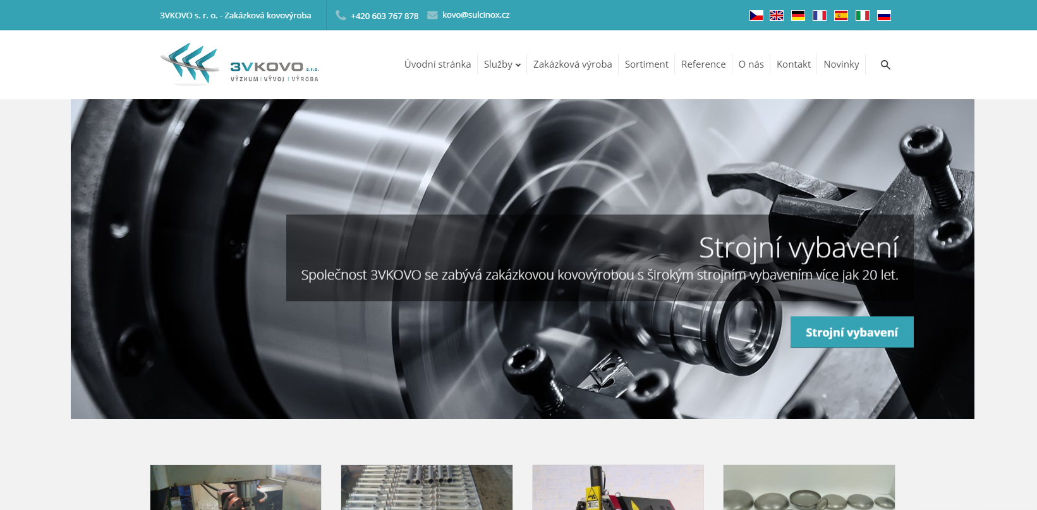1037x510 pixels.
Task: Switch language using the Czech flag
Action: 756,15
